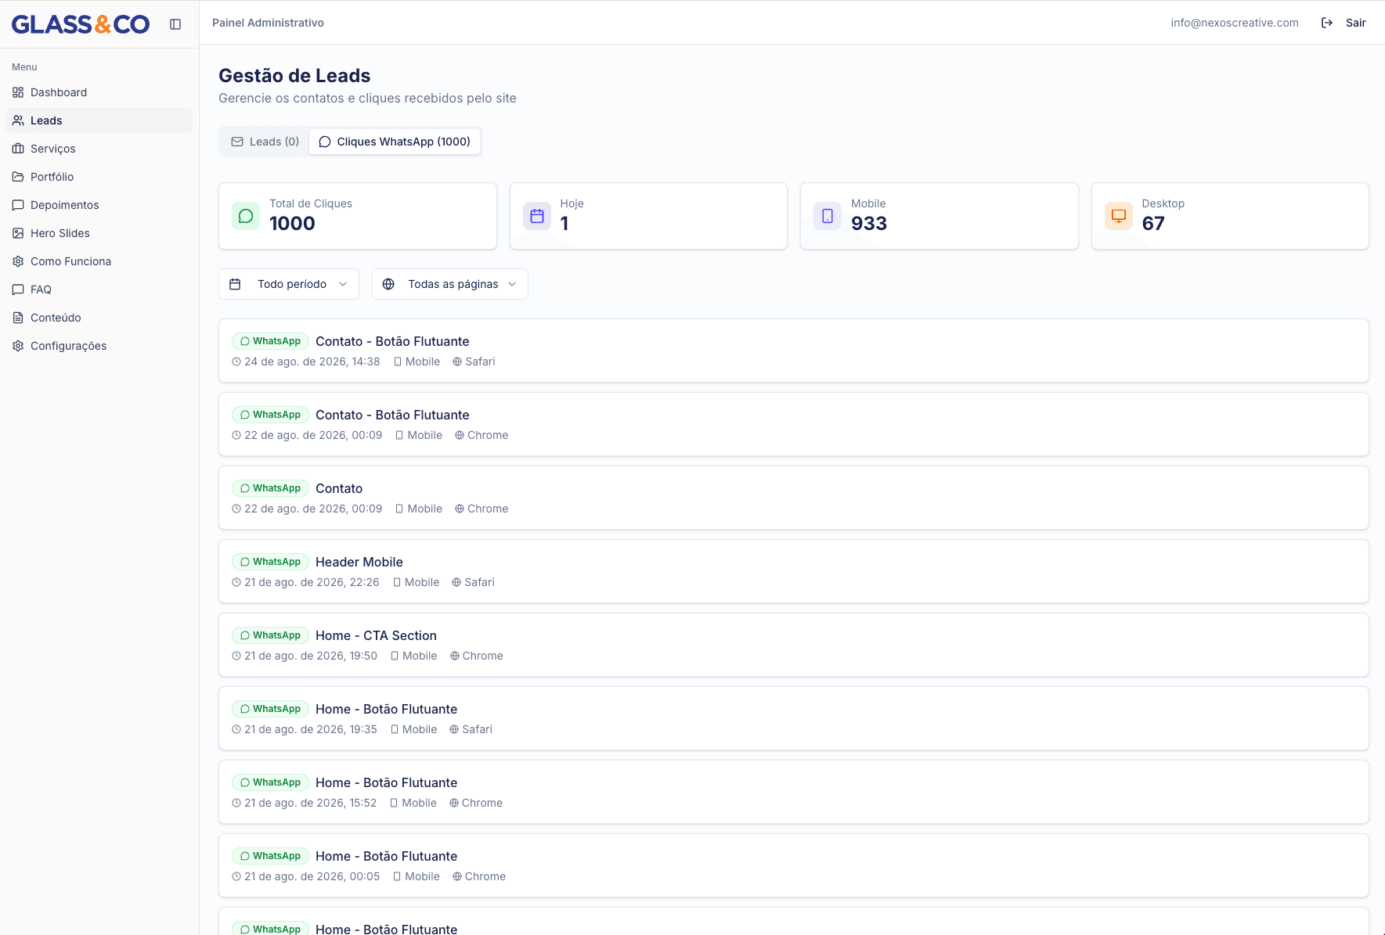The image size is (1385, 935).
Task: Click the timestamp 21 de ago. de 2026, 00:05
Action: point(312,876)
